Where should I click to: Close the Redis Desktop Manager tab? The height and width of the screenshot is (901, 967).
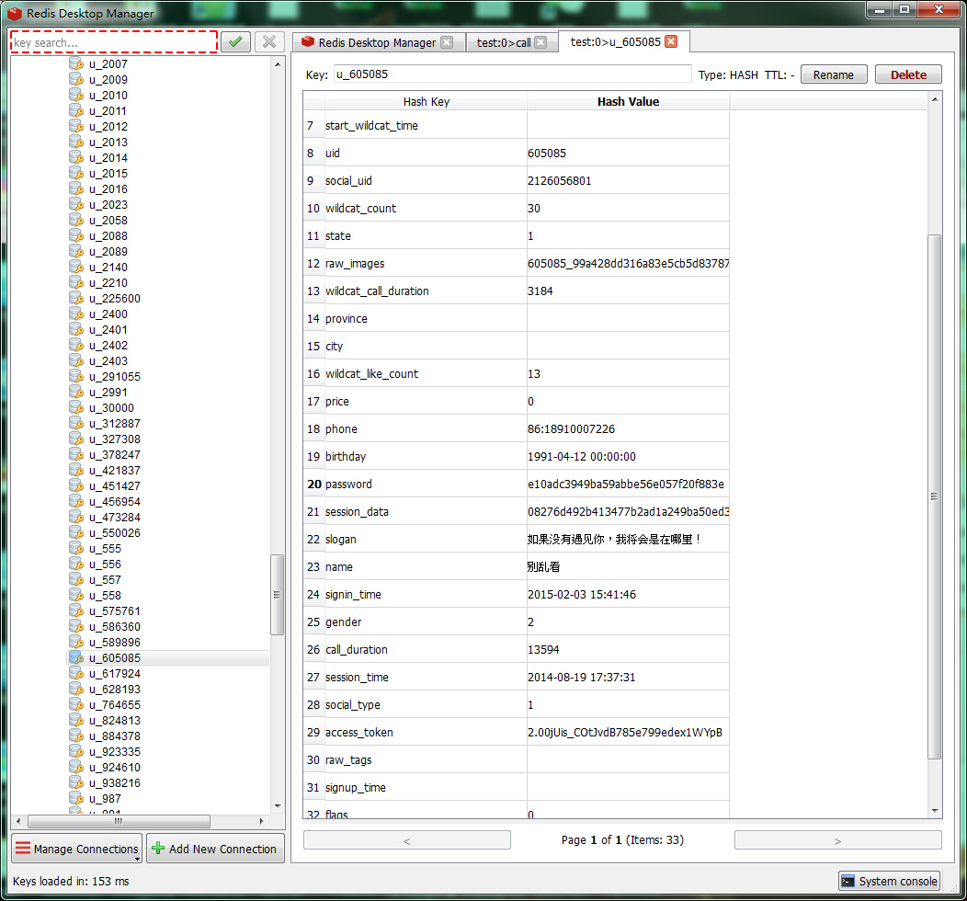click(447, 42)
